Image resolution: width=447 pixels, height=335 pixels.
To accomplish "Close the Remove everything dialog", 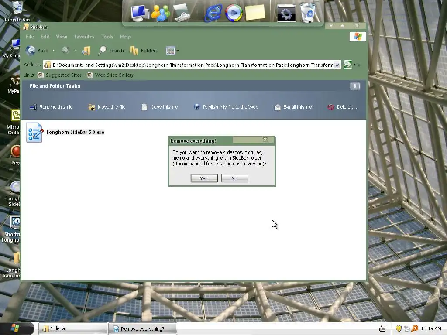I will [265, 139].
